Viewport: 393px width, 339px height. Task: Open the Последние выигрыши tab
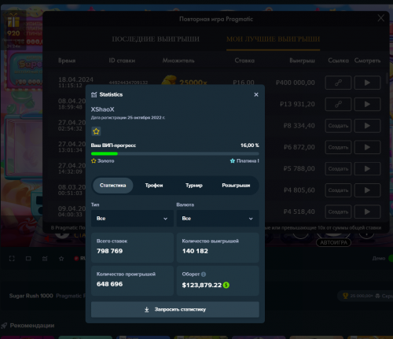(156, 39)
